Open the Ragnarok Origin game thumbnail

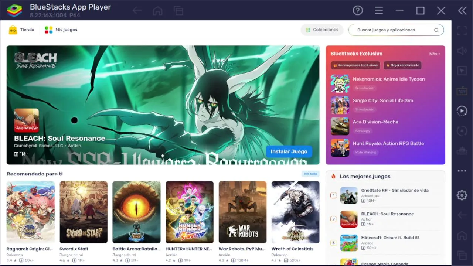pyautogui.click(x=31, y=212)
